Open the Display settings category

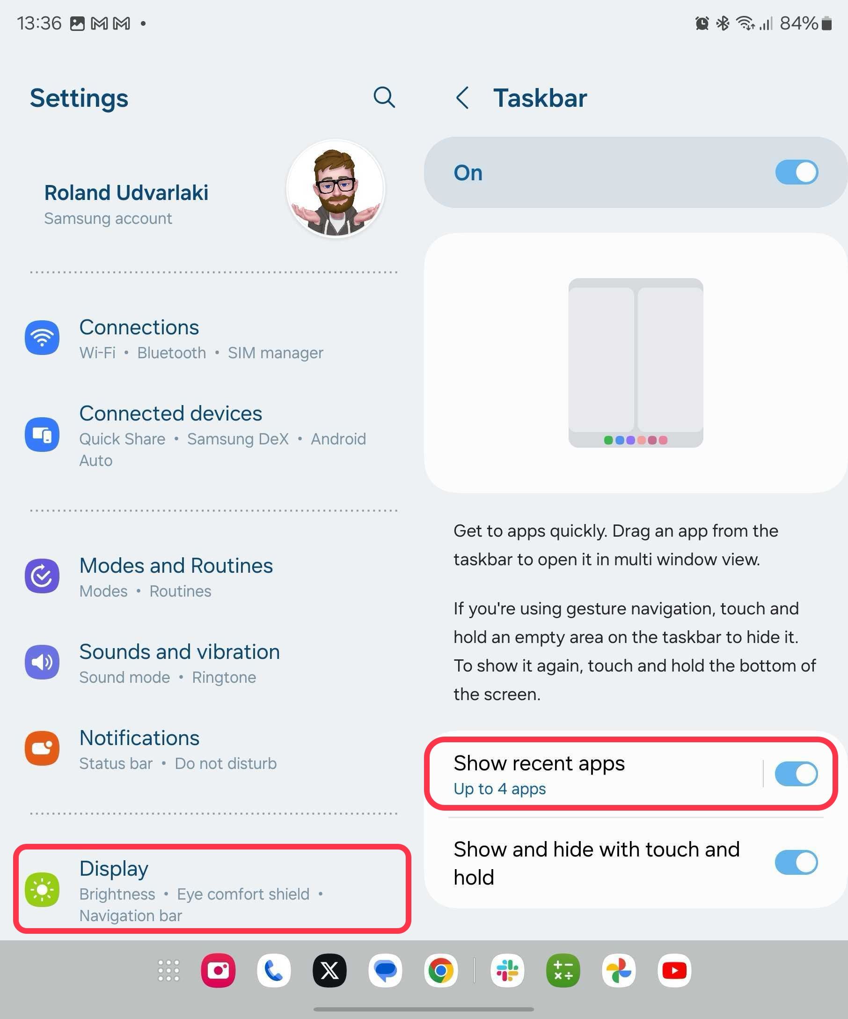pyautogui.click(x=212, y=889)
